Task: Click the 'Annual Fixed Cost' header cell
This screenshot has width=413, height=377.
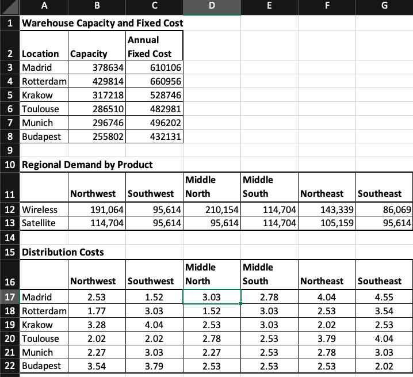Action: tap(154, 46)
